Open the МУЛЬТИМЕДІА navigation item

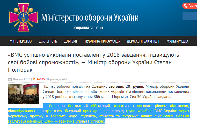(177, 41)
